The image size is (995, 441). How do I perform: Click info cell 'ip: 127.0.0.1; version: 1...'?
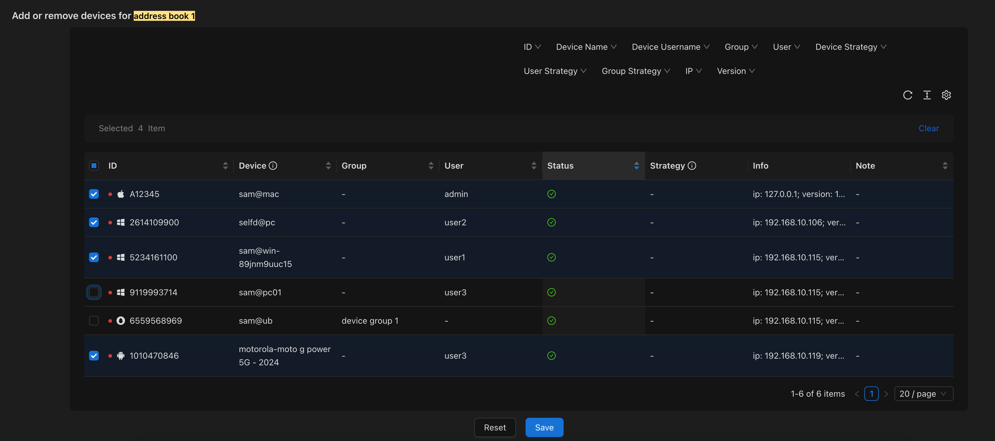point(799,194)
